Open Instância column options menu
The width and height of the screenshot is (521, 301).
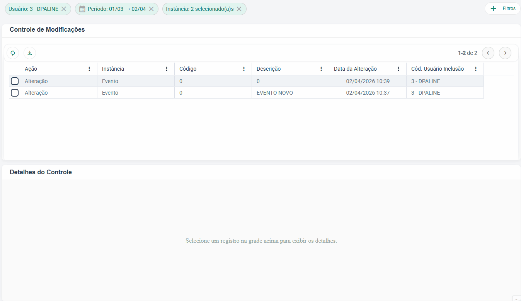pyautogui.click(x=167, y=69)
